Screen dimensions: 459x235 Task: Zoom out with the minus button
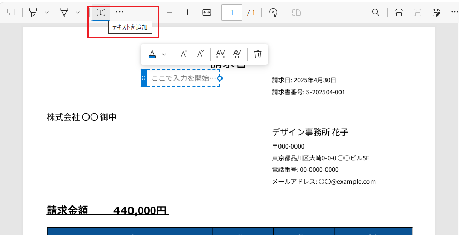click(x=169, y=12)
